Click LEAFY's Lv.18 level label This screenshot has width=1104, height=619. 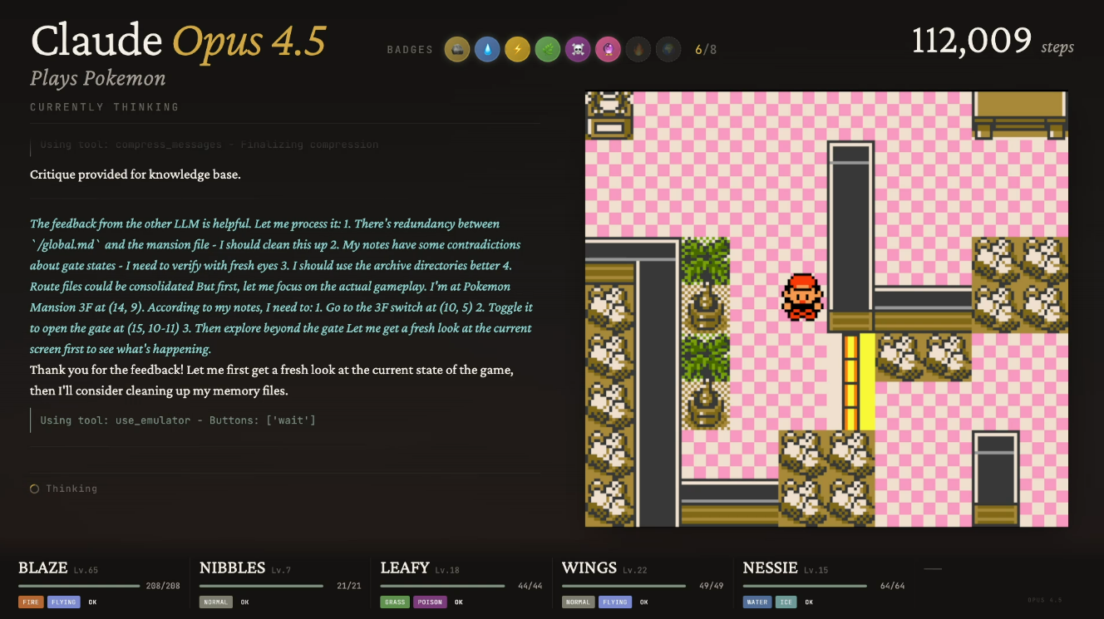click(447, 570)
